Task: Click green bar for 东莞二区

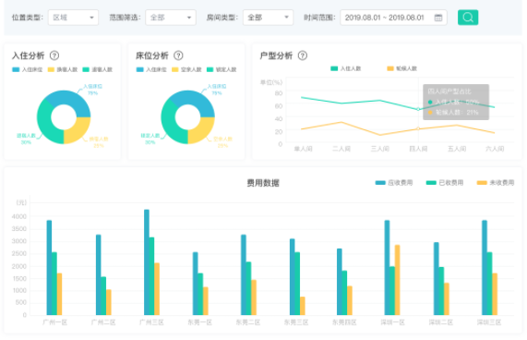Action: (x=248, y=288)
